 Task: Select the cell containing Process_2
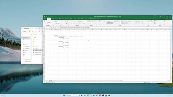point(61,44)
